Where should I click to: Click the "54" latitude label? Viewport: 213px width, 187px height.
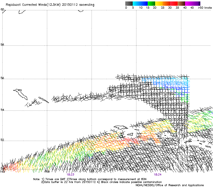coord(2,110)
